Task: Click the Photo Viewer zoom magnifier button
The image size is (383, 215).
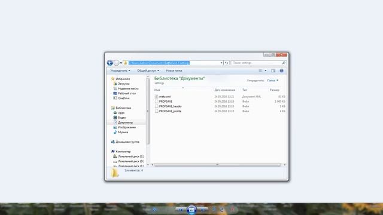Action: 155,210
